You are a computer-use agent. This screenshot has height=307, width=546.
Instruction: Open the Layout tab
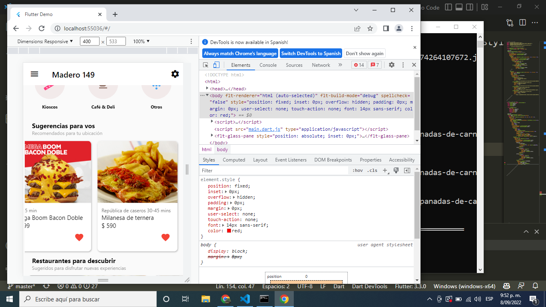(260, 160)
